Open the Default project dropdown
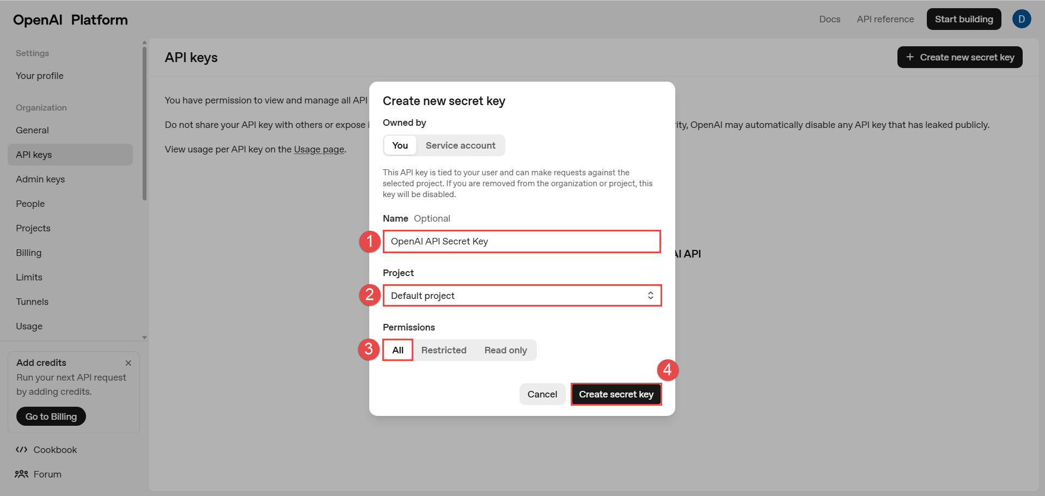Image resolution: width=1045 pixels, height=496 pixels. 522,296
